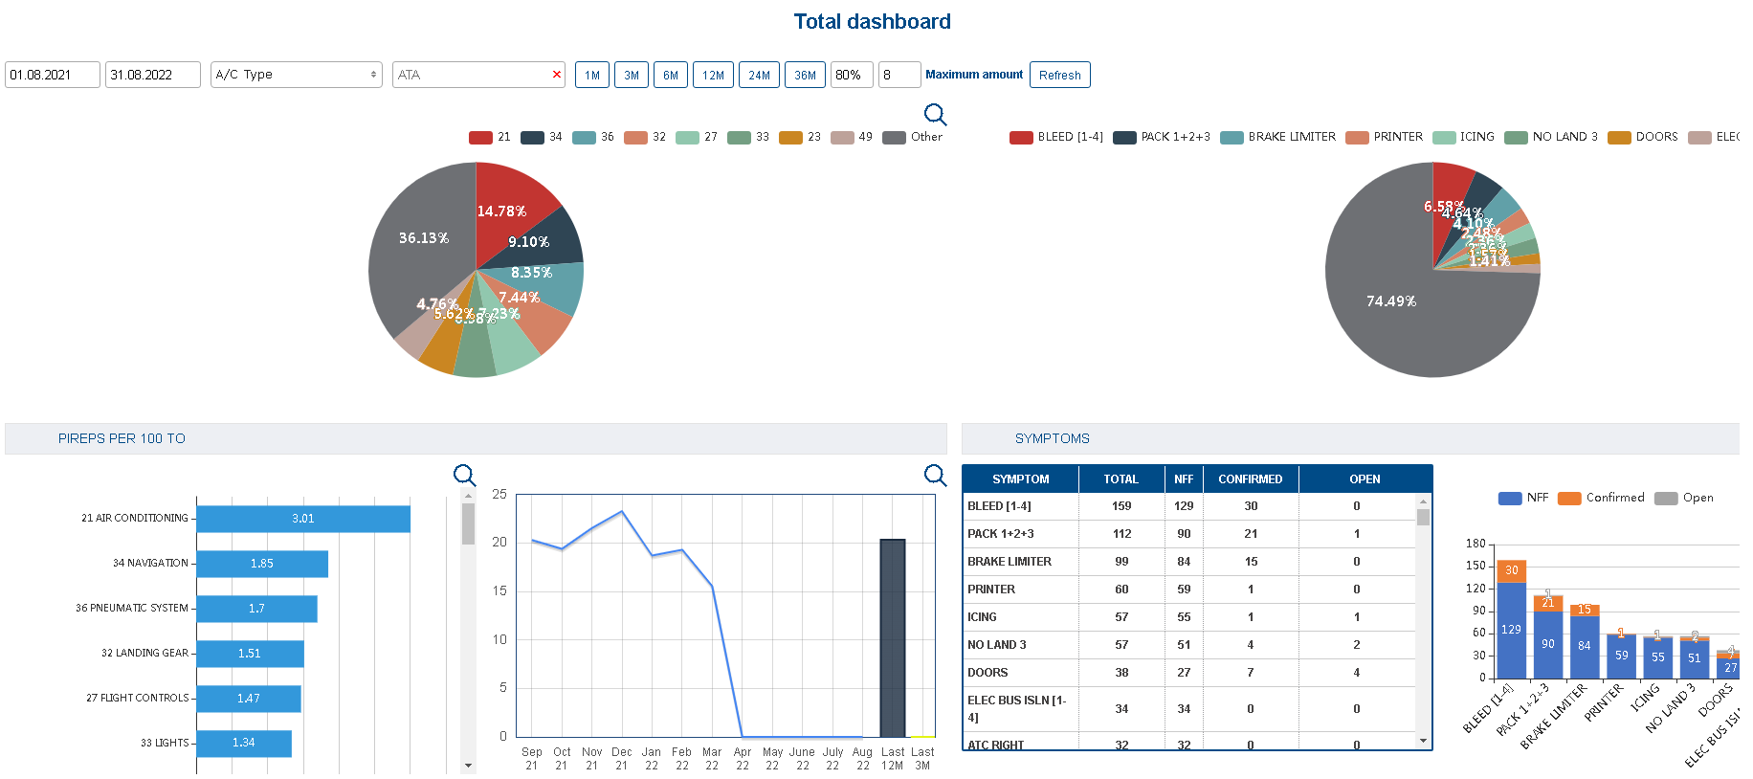Toggle BLEED [1-4] legend in symptom pie

[x=1056, y=137]
